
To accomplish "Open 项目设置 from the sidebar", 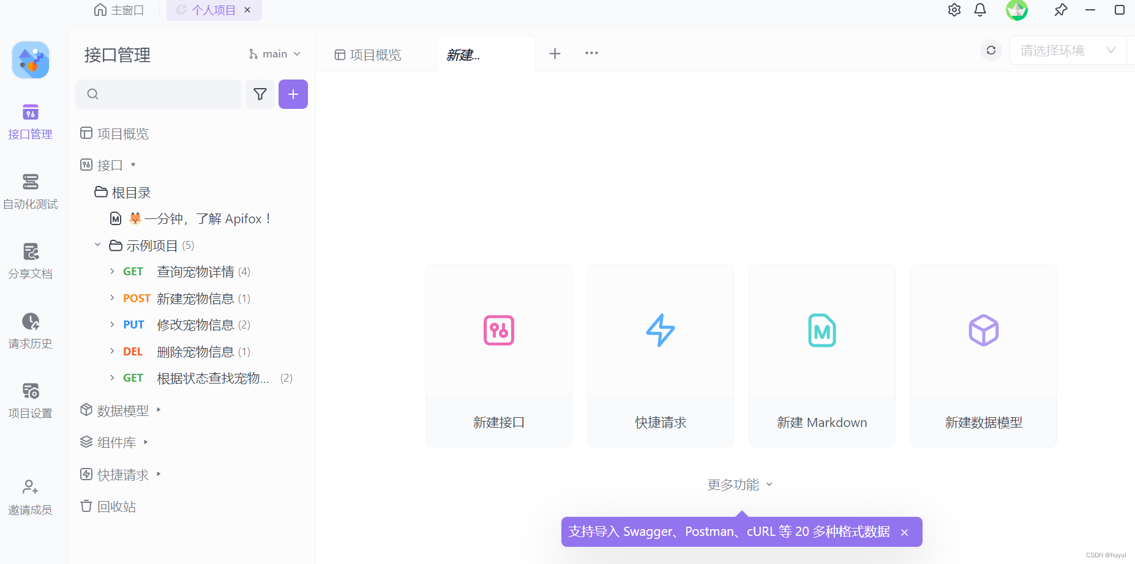I will tap(30, 399).
